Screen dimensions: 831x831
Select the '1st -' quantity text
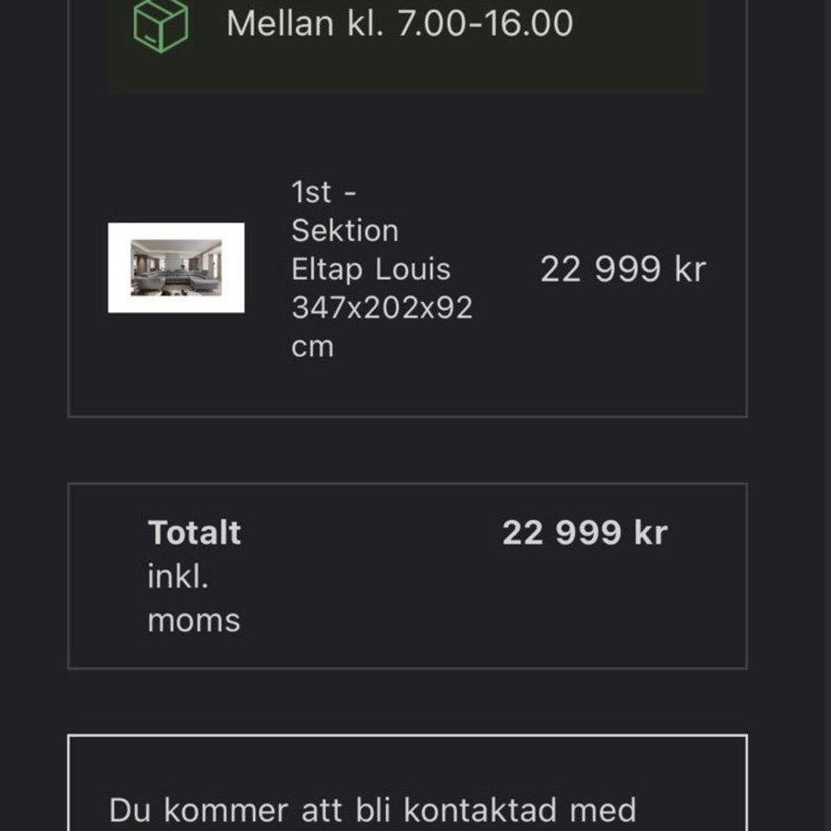tap(324, 192)
